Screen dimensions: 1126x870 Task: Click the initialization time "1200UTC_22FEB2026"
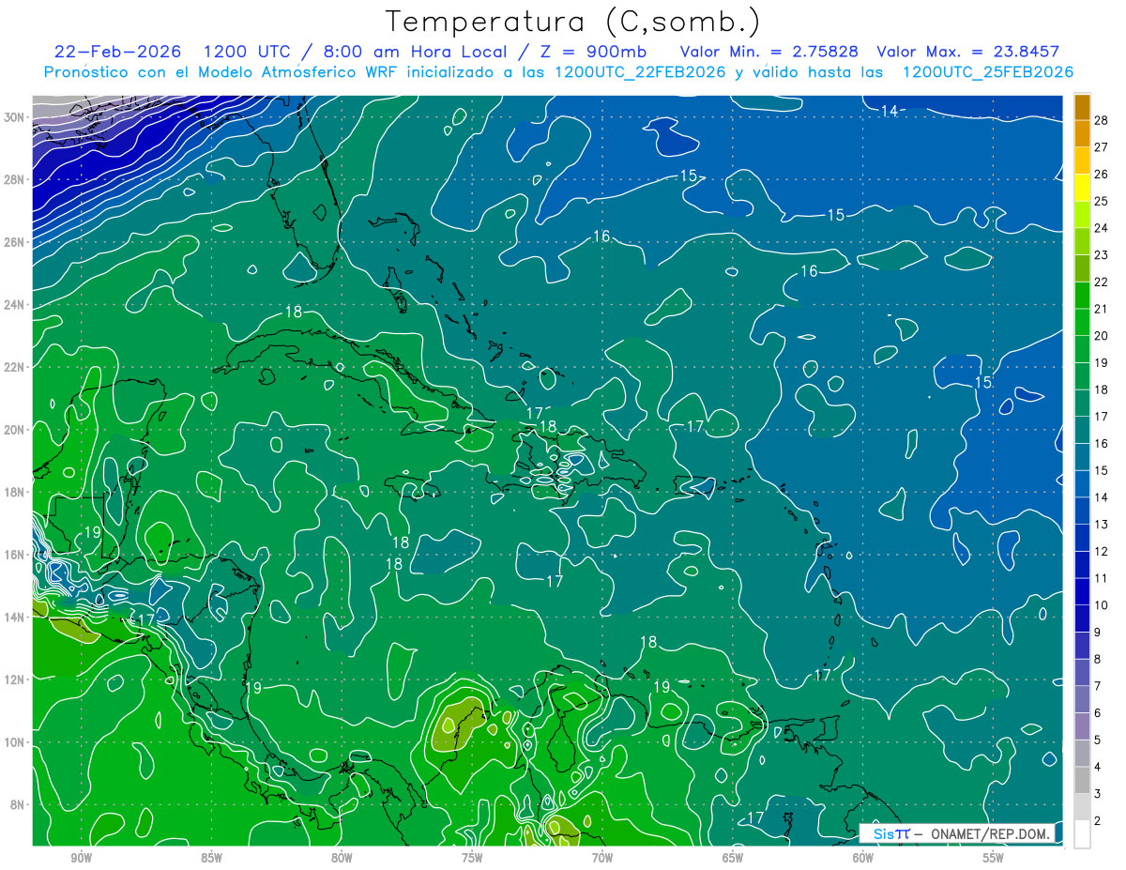[x=641, y=72]
